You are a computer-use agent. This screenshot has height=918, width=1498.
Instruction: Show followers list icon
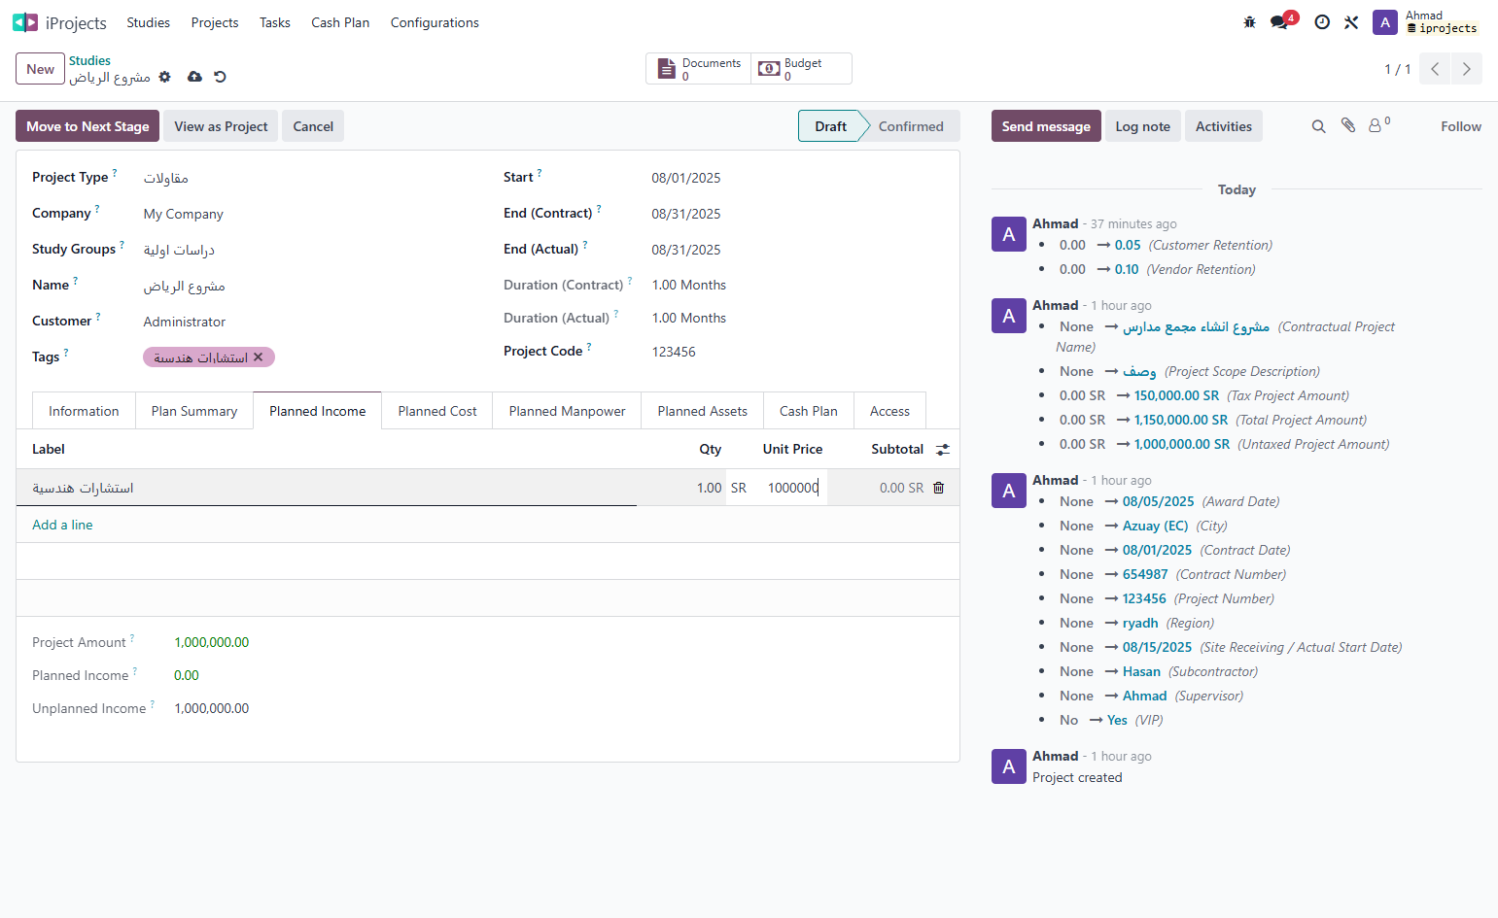click(x=1379, y=125)
